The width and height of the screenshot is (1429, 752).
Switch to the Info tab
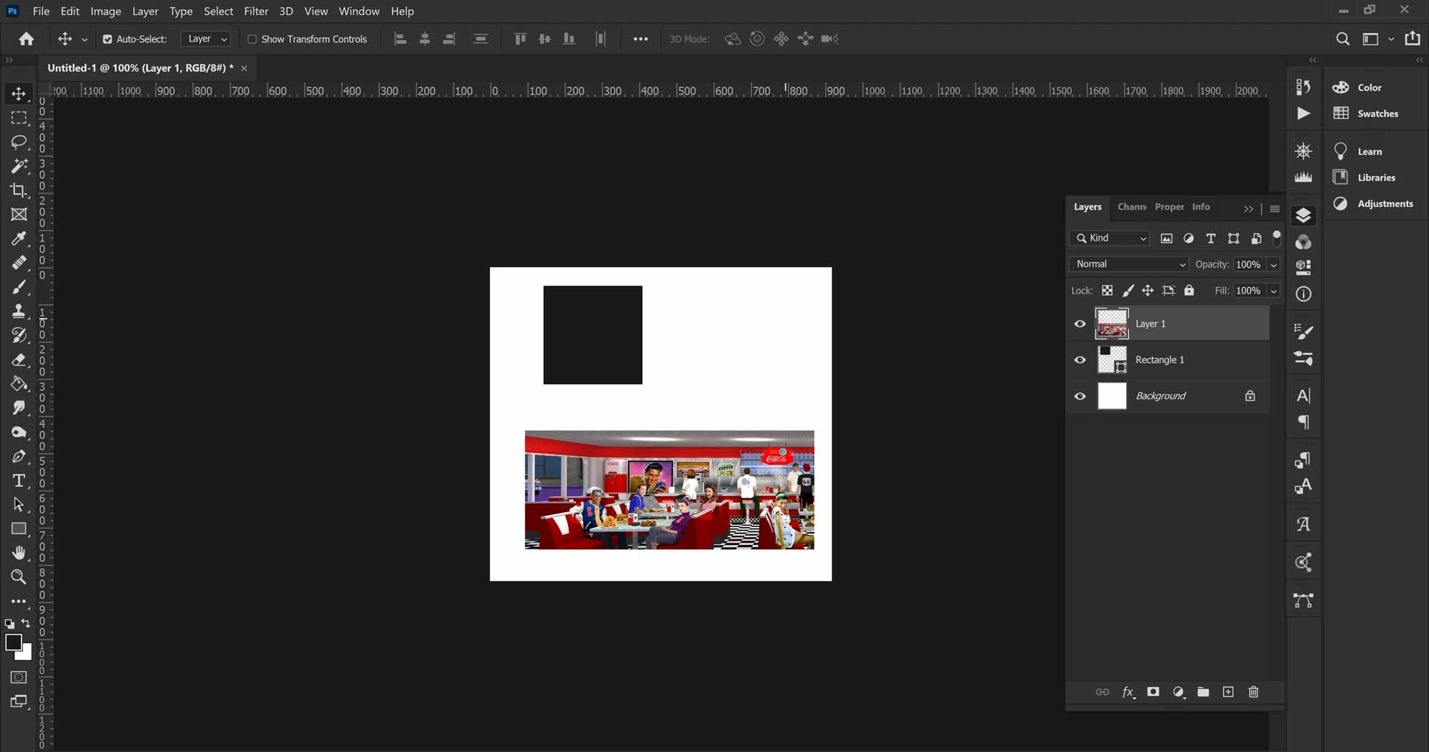click(x=1201, y=207)
